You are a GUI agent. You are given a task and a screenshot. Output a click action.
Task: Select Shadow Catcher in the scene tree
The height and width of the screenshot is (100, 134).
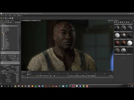point(6,48)
